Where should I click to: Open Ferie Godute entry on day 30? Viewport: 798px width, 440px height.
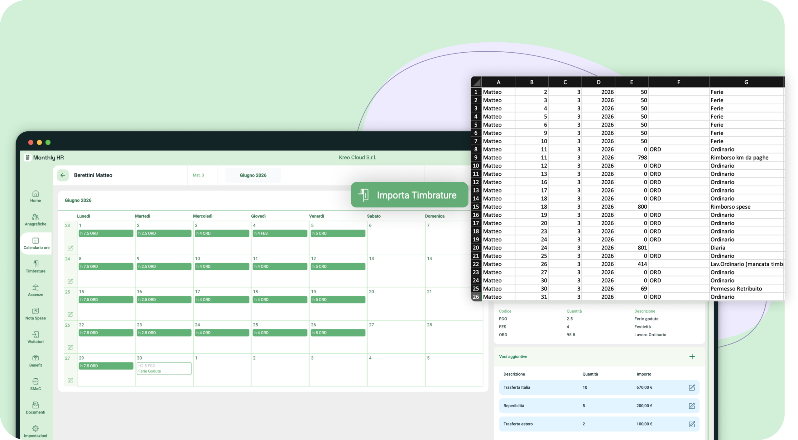pos(164,368)
